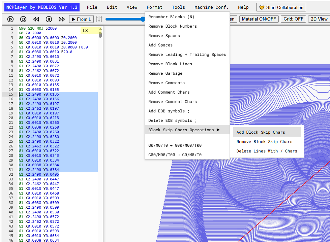
Task: Open the Tools menu
Action: click(178, 7)
